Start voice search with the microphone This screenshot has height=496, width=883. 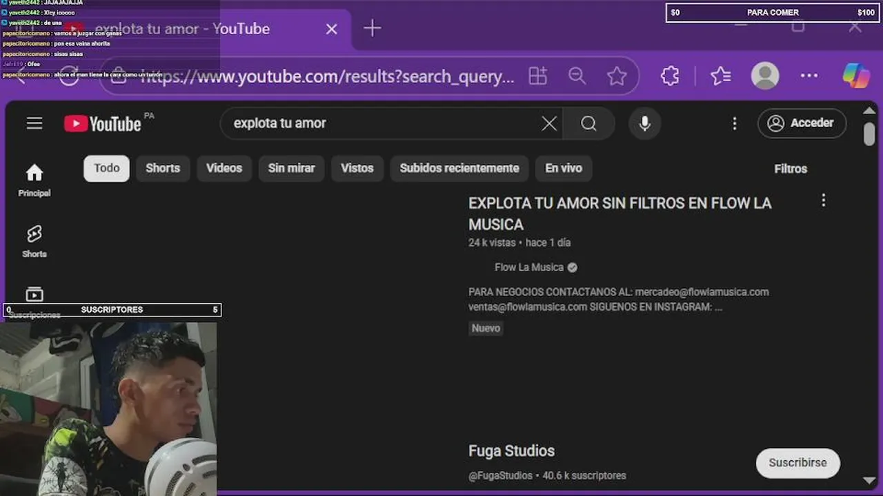[x=645, y=123]
